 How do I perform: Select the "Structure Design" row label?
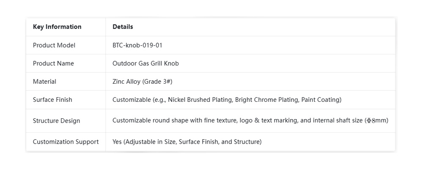tap(56, 121)
